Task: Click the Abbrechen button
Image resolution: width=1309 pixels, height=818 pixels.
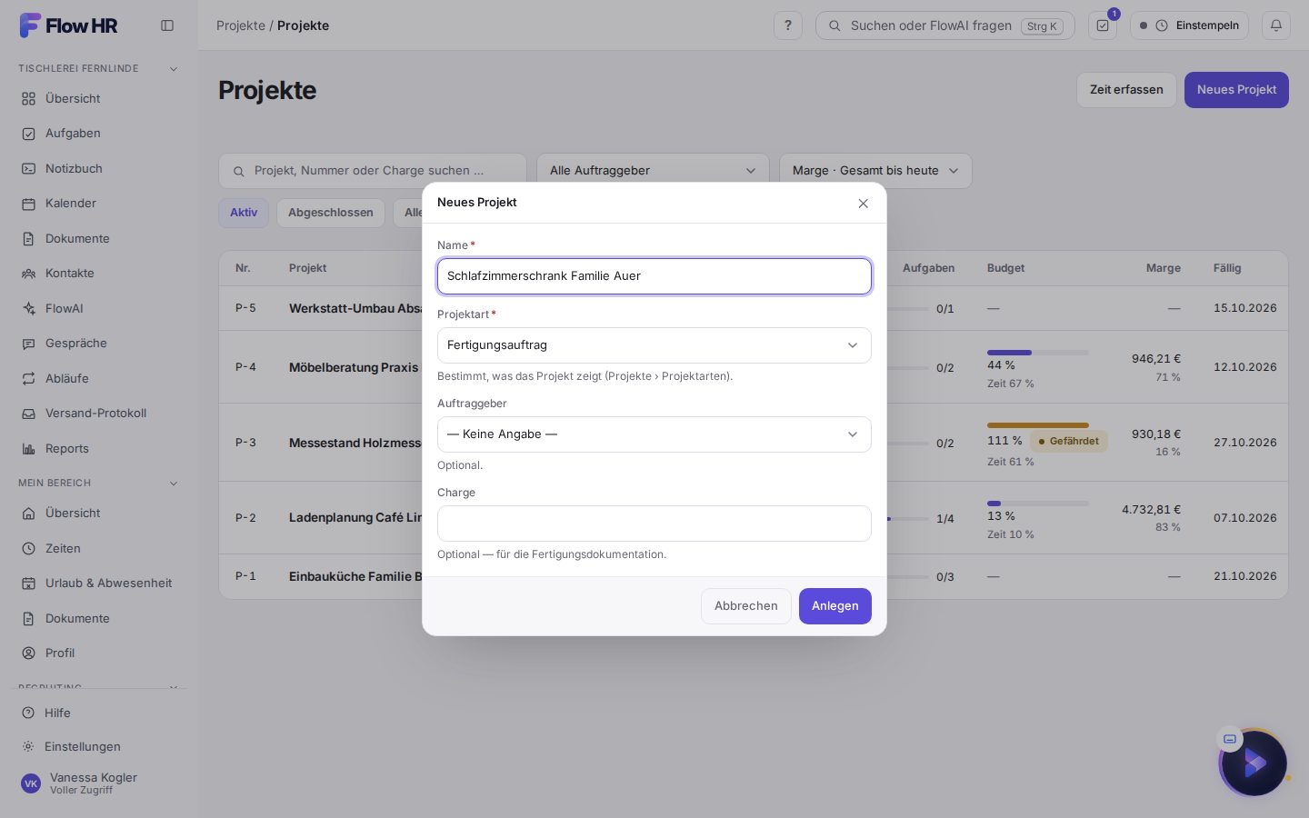Action: 746,606
